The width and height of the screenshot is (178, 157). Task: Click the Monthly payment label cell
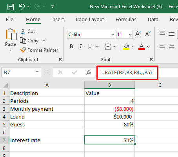[47, 109]
